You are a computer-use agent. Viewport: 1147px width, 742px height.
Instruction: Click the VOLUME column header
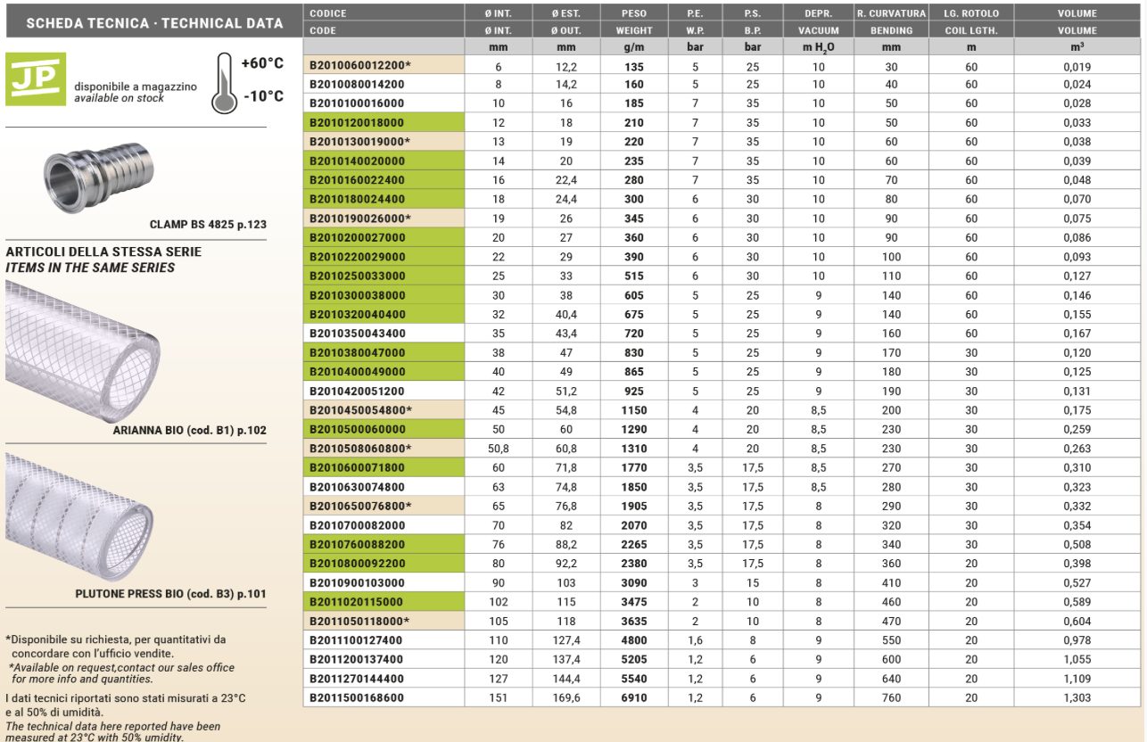click(x=1077, y=13)
